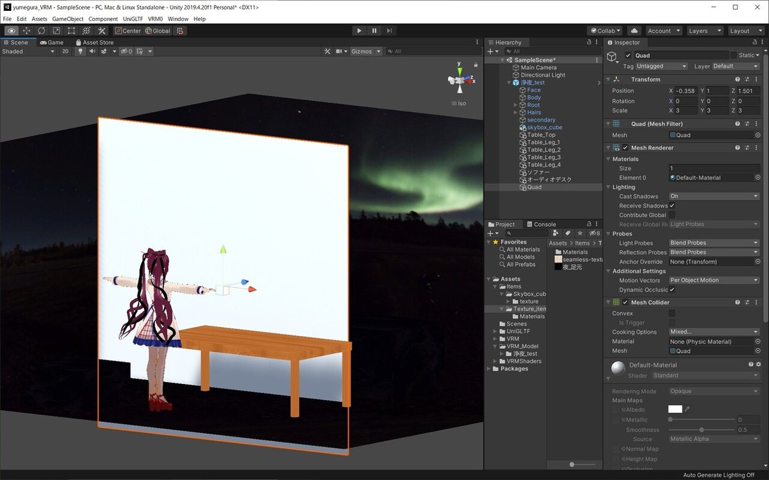The width and height of the screenshot is (769, 480).
Task: Open the Layers dropdown
Action: 705,31
